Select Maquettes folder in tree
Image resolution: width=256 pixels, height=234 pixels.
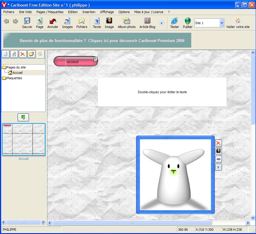point(12,78)
